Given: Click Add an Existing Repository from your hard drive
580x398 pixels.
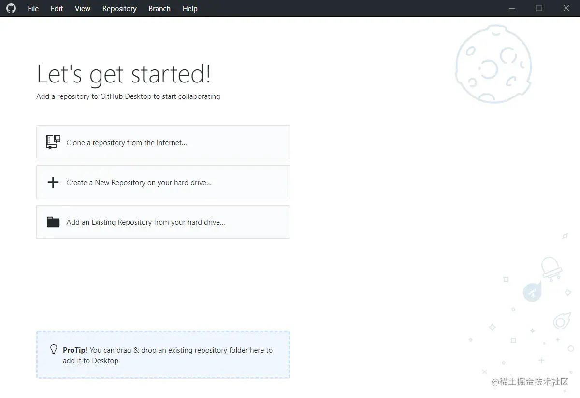Looking at the screenshot, I should coord(163,222).
